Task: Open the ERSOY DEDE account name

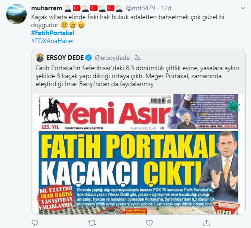Action: (x=65, y=58)
